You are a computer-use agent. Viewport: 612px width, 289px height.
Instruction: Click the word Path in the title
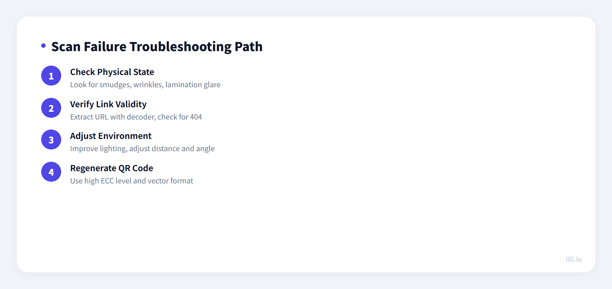[248, 47]
